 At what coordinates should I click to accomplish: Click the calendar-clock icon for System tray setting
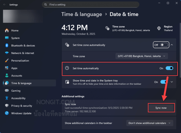(67, 82)
